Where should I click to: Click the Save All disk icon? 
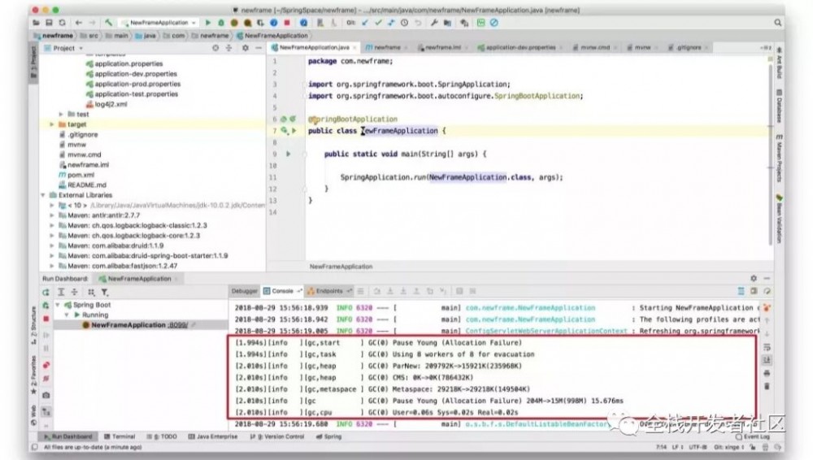[49, 23]
